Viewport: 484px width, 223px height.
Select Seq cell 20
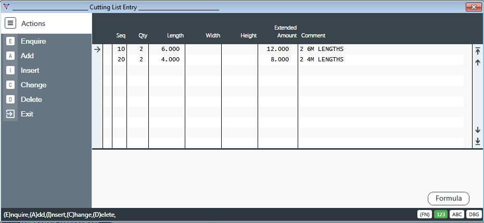pyautogui.click(x=121, y=59)
